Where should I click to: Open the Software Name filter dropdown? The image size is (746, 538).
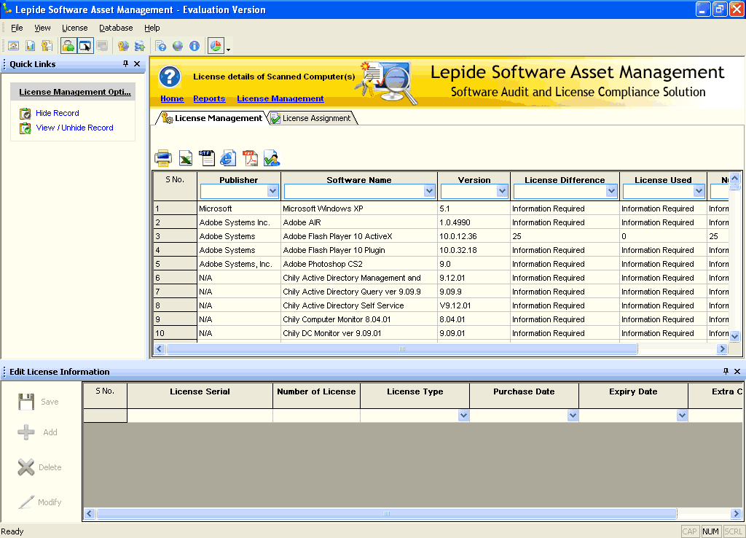tap(430, 192)
